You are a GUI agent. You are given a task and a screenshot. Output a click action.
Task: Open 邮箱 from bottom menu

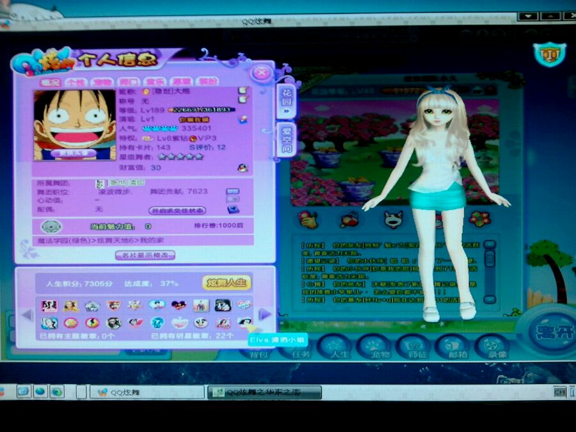tap(454, 348)
